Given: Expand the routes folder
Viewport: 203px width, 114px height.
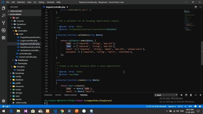Looking at the screenshot, I should (18, 90).
